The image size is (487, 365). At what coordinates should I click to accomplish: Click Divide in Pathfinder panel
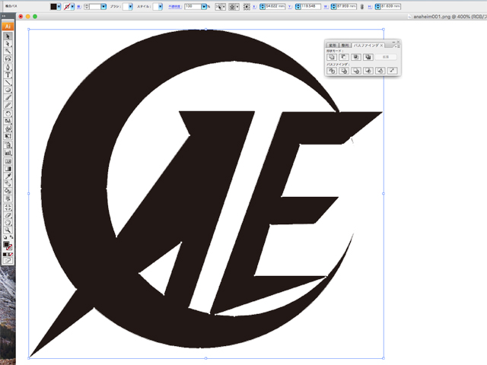[332, 71]
